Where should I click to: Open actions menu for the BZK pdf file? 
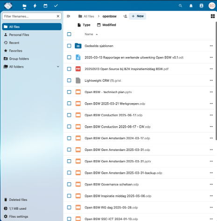(211, 69)
